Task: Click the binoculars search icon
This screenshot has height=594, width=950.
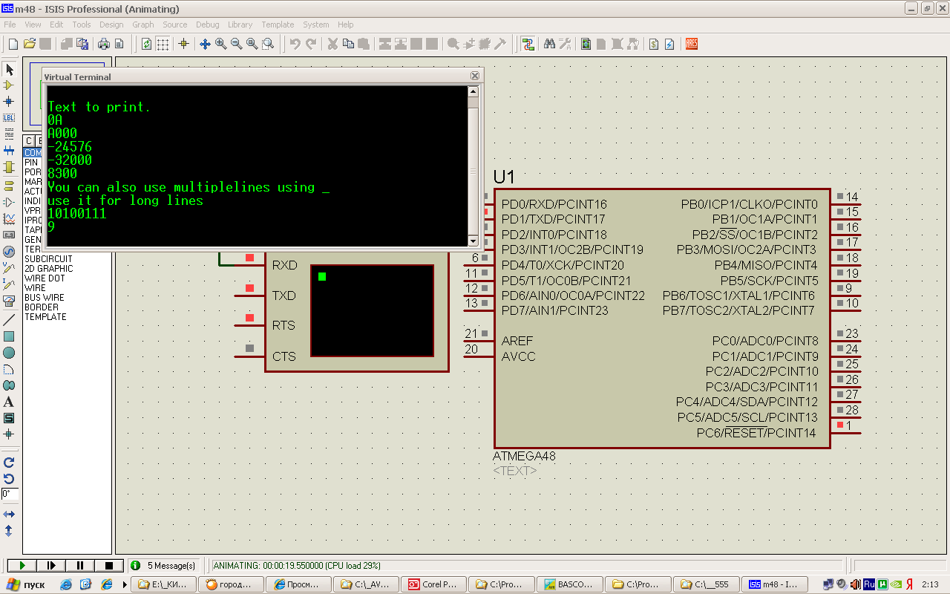Action: click(x=549, y=44)
